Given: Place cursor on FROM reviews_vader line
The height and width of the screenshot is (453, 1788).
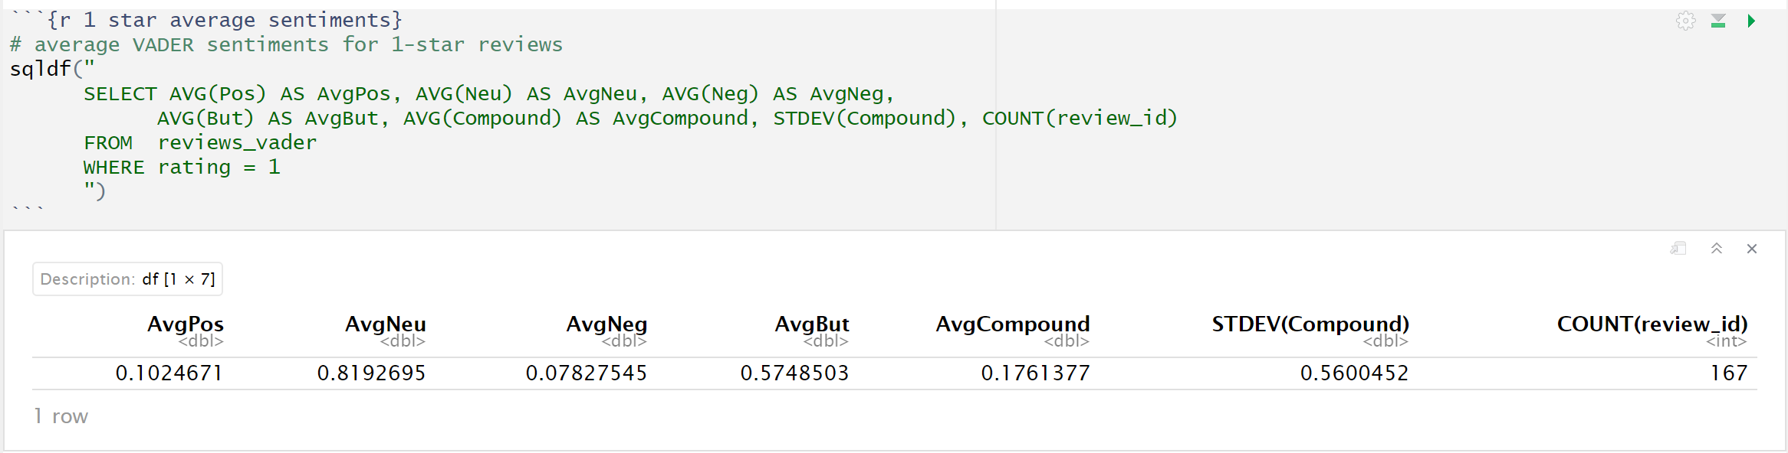Looking at the screenshot, I should [x=199, y=142].
